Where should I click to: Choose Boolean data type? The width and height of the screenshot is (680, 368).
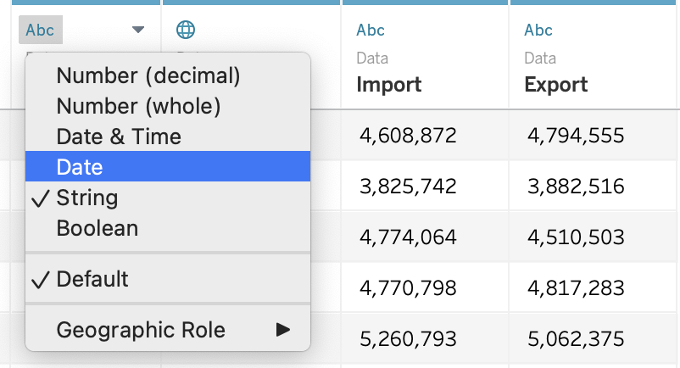click(97, 228)
